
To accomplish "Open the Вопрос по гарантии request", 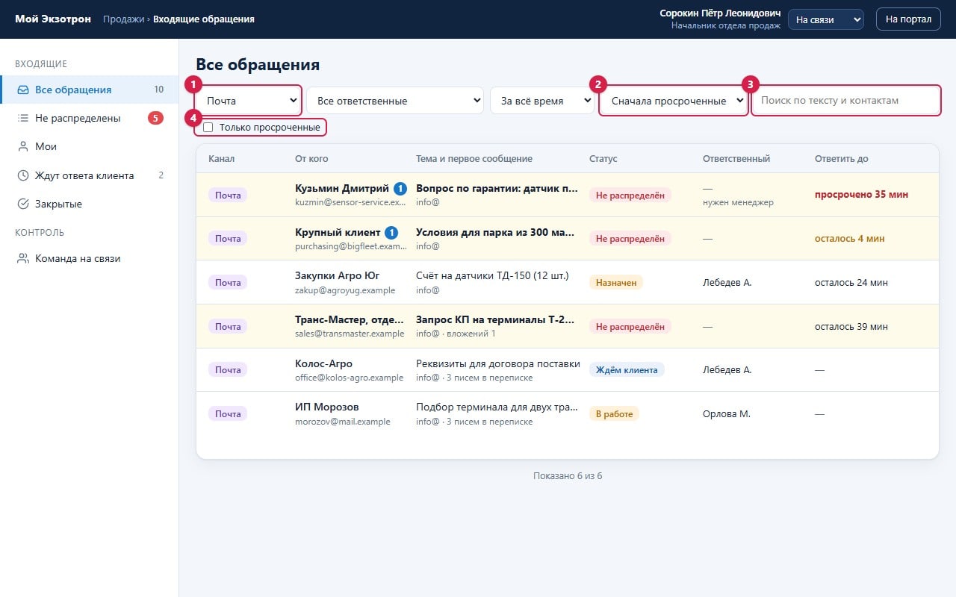I will pos(568,195).
